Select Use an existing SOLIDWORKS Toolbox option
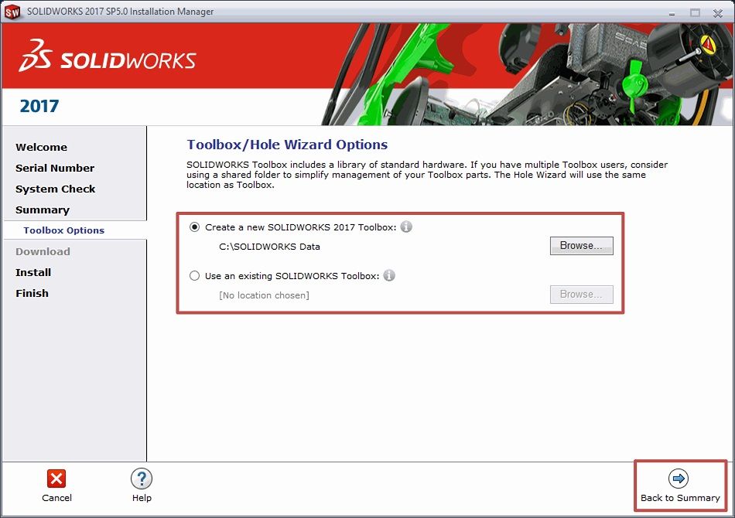The height and width of the screenshot is (518, 735). pyautogui.click(x=194, y=275)
